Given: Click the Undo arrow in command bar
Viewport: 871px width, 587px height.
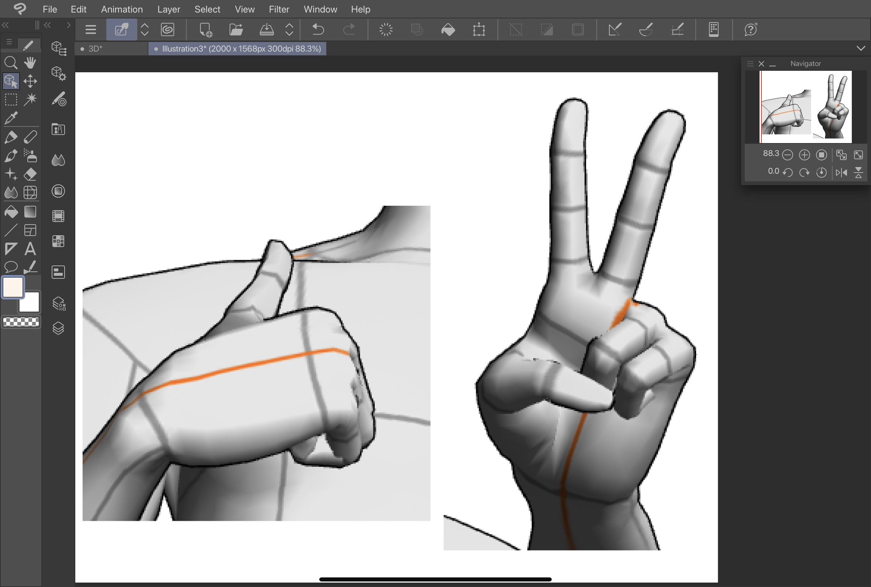Looking at the screenshot, I should [318, 29].
